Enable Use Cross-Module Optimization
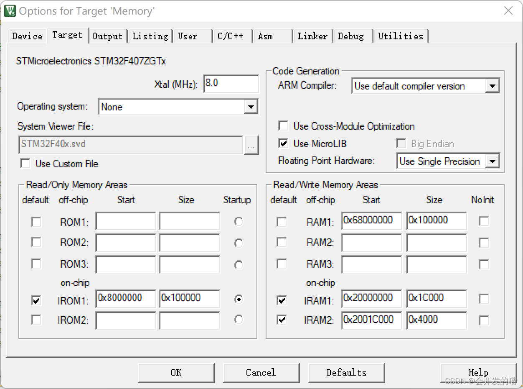This screenshot has width=523, height=389. pos(284,126)
